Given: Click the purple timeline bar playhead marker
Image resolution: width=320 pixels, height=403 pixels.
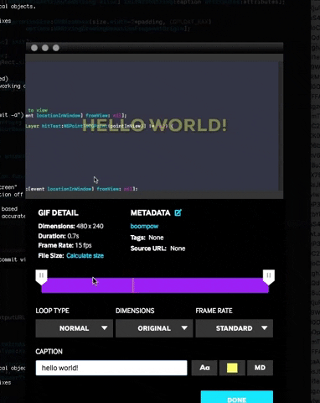Looking at the screenshot, I should (133, 285).
